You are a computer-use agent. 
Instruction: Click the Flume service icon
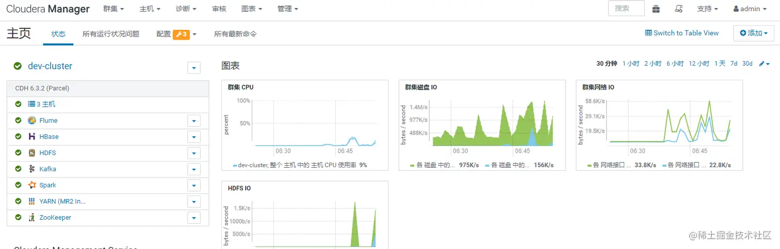(32, 120)
